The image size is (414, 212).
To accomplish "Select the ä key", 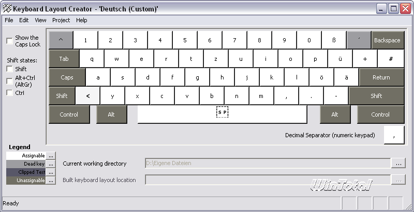I will tap(346, 77).
